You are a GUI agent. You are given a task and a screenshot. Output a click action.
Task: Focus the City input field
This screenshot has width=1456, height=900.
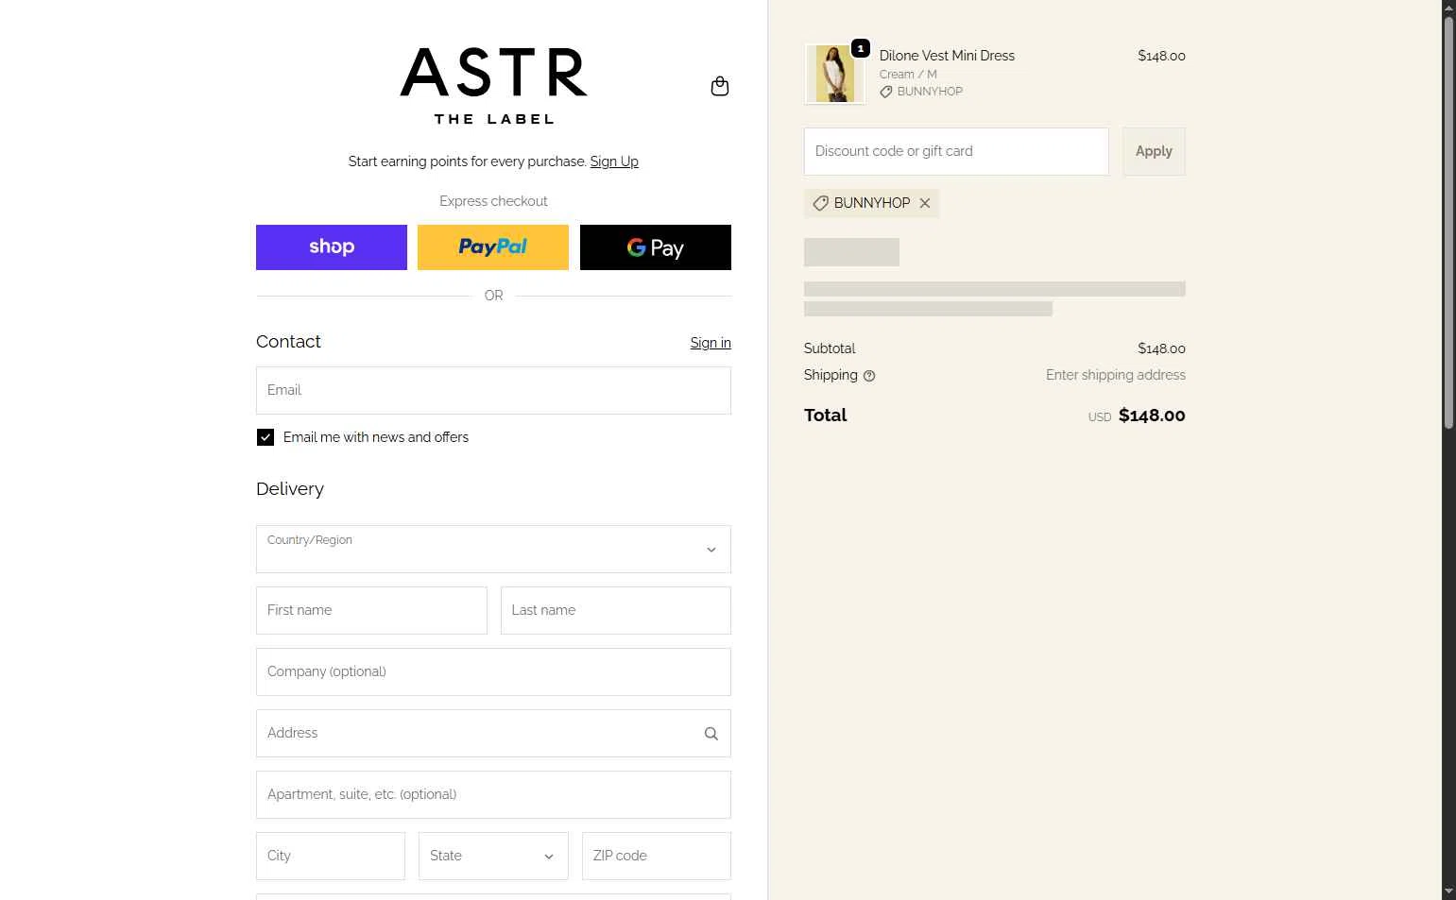tap(331, 856)
